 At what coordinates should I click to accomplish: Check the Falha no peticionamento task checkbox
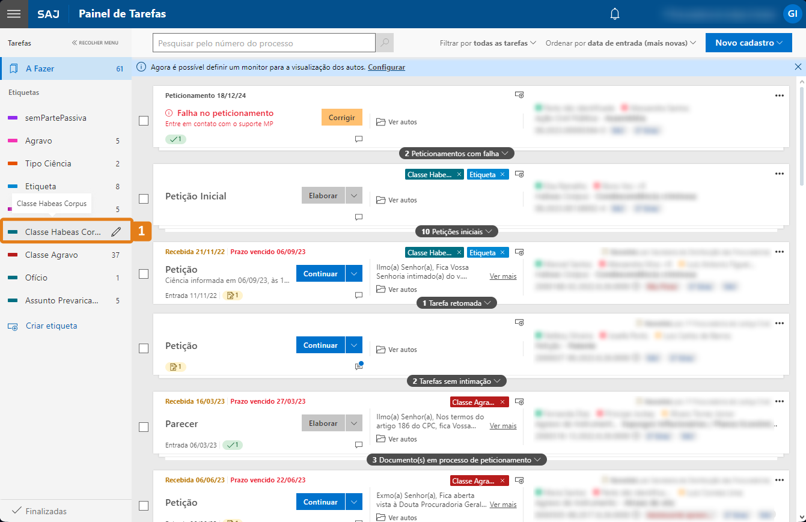point(144,121)
